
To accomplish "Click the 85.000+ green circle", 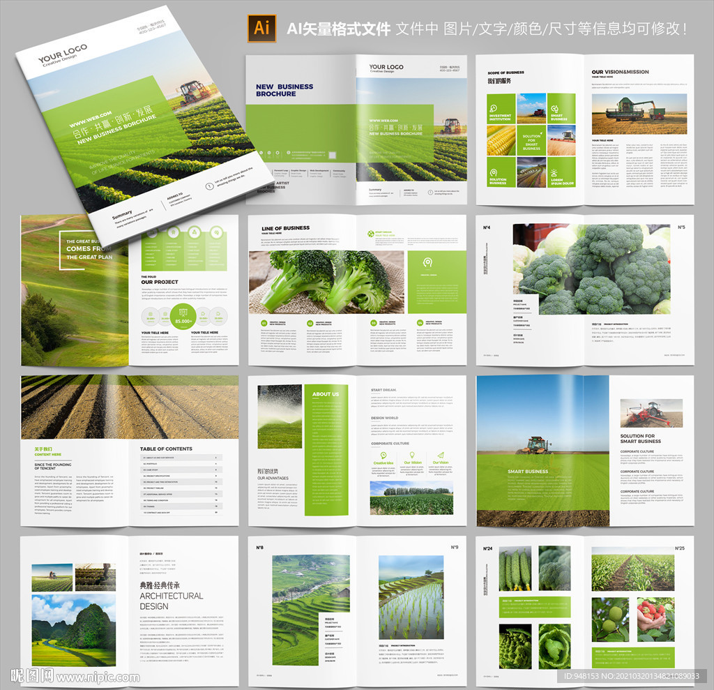I will tap(183, 316).
